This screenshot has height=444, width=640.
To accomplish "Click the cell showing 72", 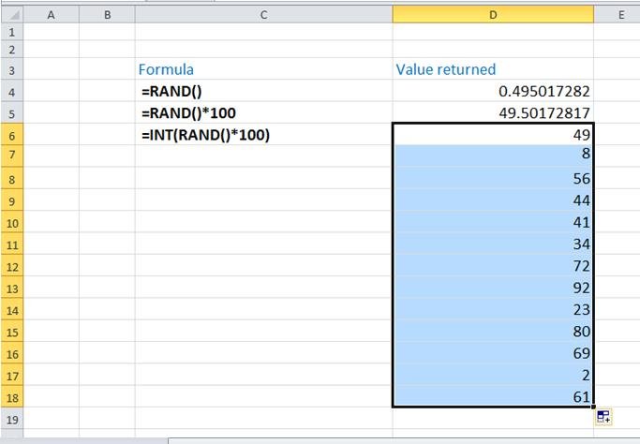I will pyautogui.click(x=493, y=267).
